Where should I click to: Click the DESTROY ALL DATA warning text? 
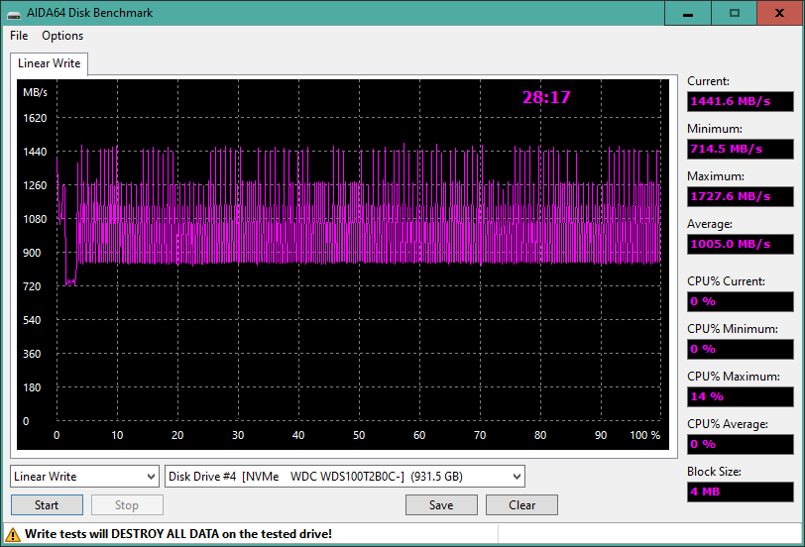178,534
